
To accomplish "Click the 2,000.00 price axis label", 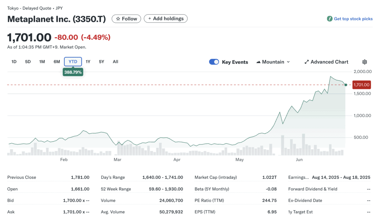I will click(362, 71).
